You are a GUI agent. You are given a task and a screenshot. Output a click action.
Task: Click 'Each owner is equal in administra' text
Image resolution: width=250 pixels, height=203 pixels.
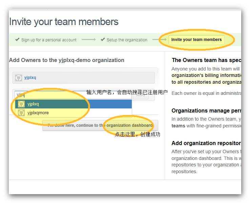[x=206, y=93]
